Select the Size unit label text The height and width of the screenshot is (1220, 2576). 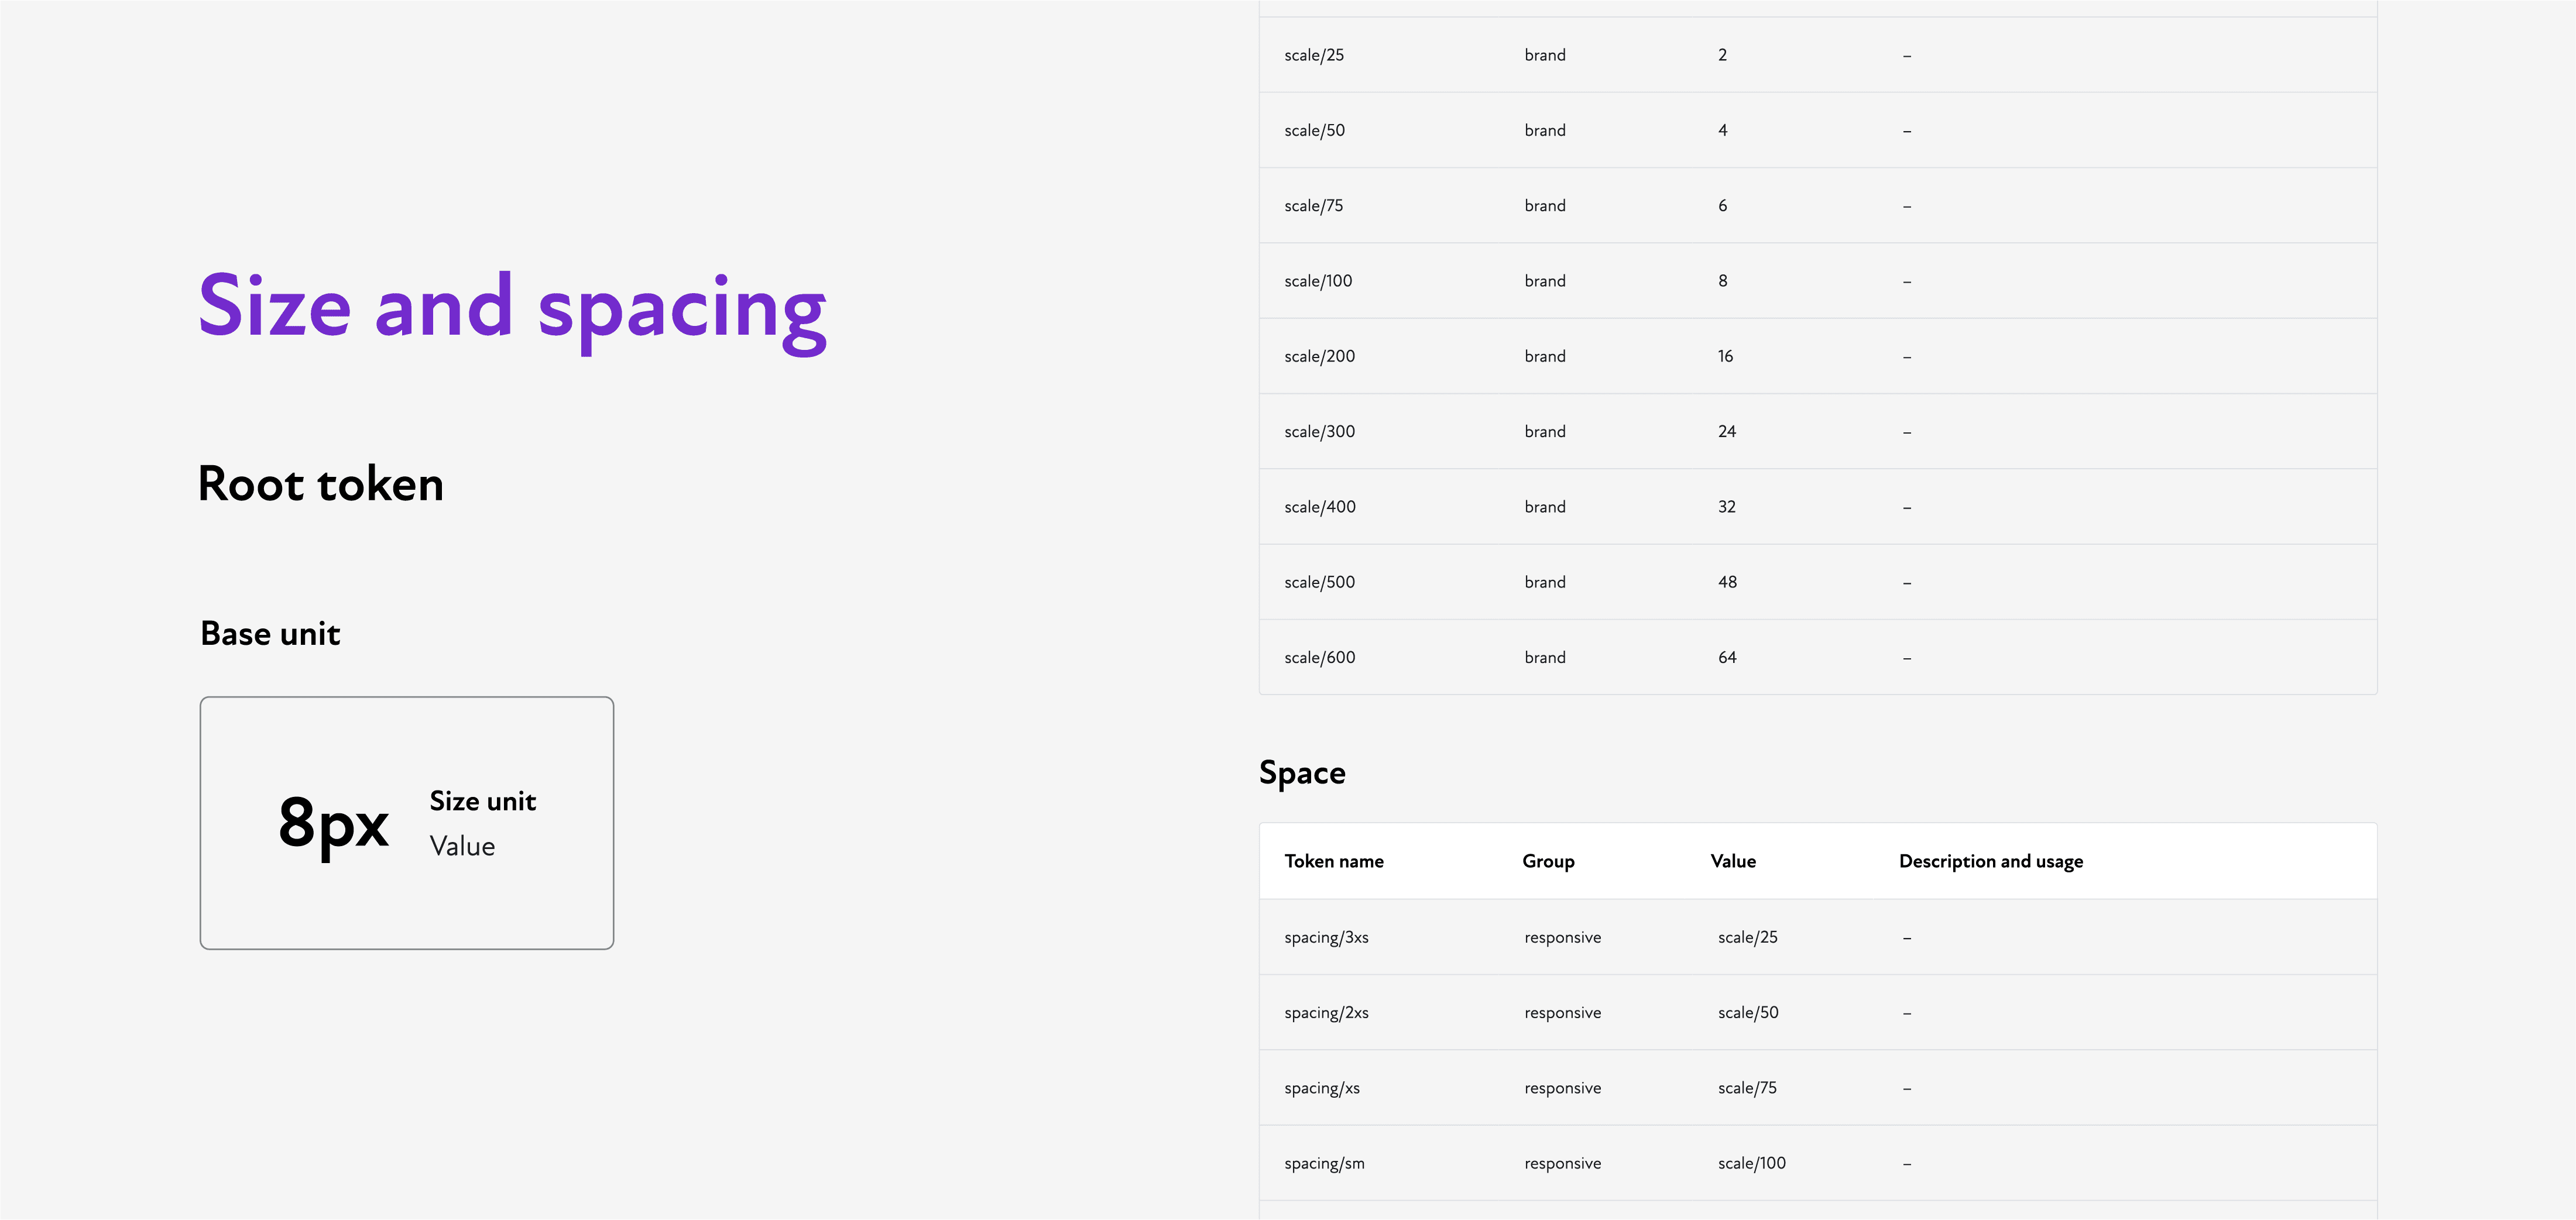click(x=482, y=801)
